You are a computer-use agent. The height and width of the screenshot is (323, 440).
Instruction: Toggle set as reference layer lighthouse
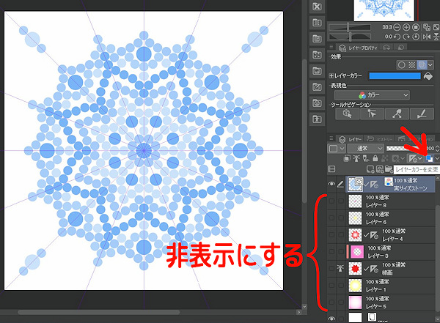point(356,159)
